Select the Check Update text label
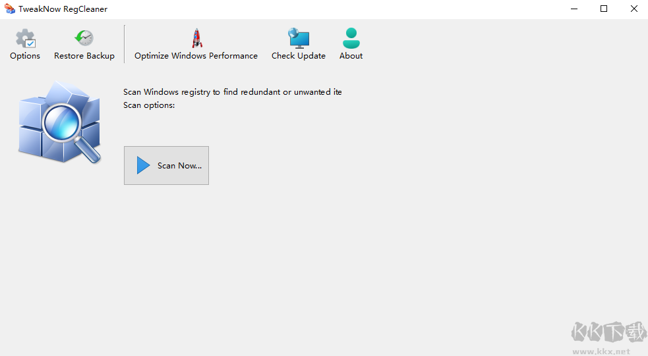The width and height of the screenshot is (648, 356). click(299, 56)
